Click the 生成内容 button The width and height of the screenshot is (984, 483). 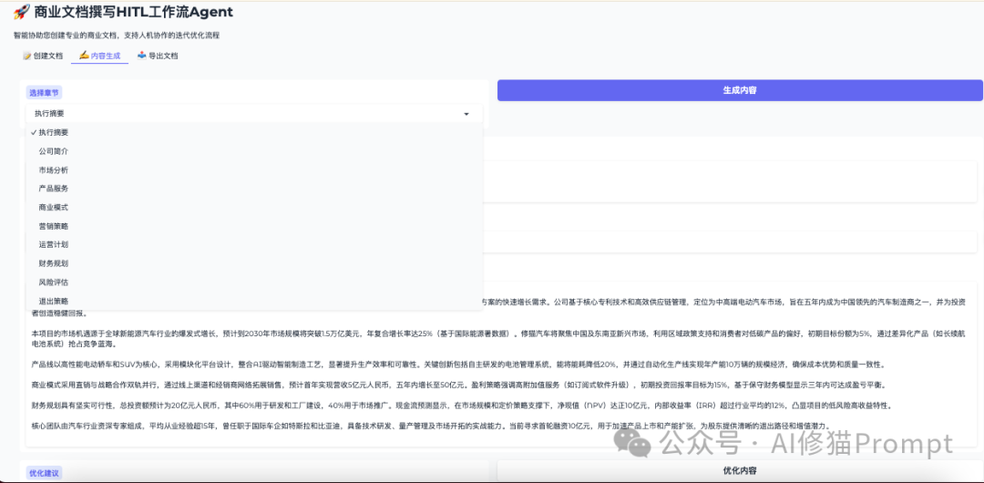click(740, 90)
